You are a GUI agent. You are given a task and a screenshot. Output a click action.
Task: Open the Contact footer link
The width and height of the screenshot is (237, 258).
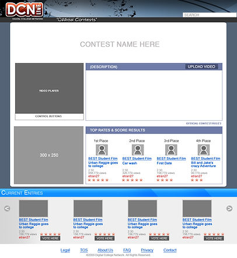pyautogui.click(x=170, y=250)
